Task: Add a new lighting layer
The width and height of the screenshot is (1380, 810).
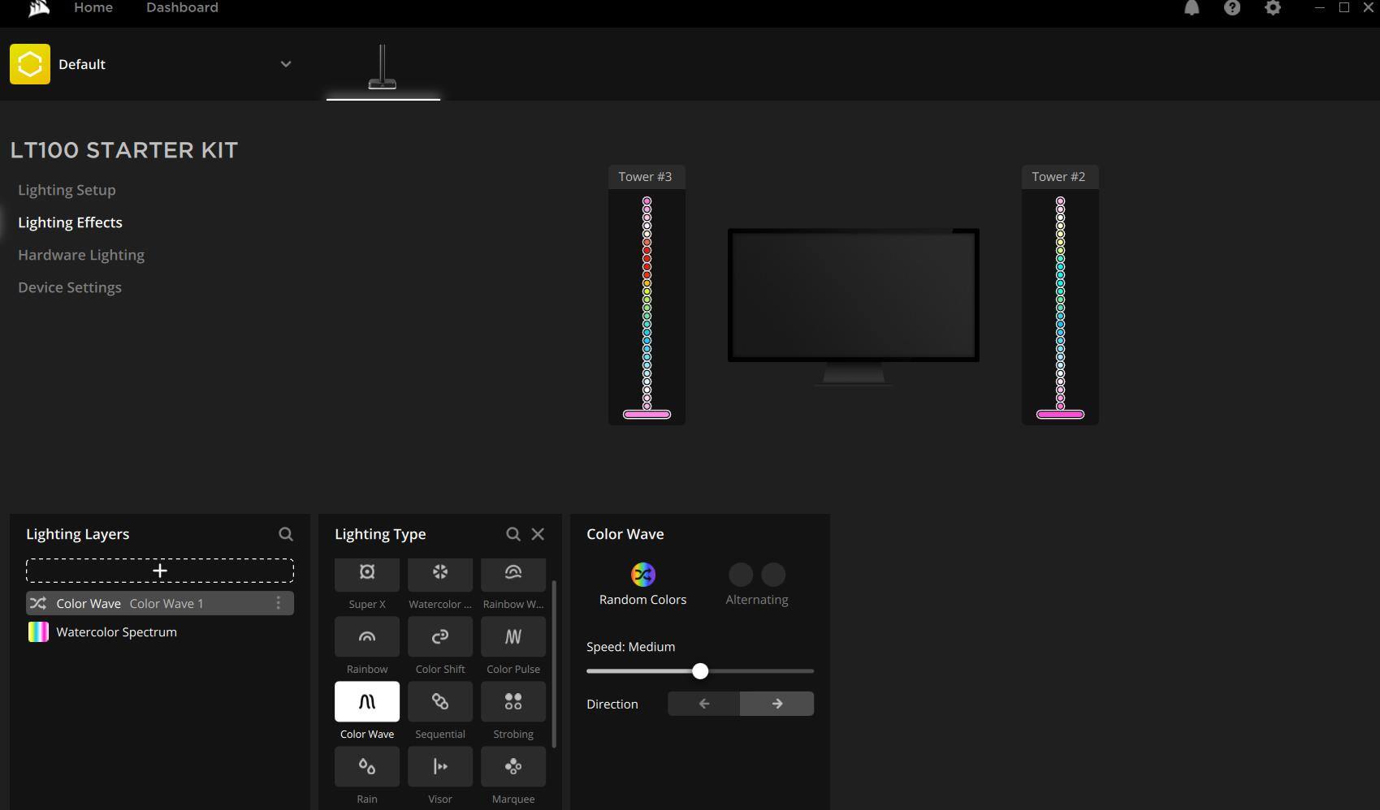Action: point(160,571)
